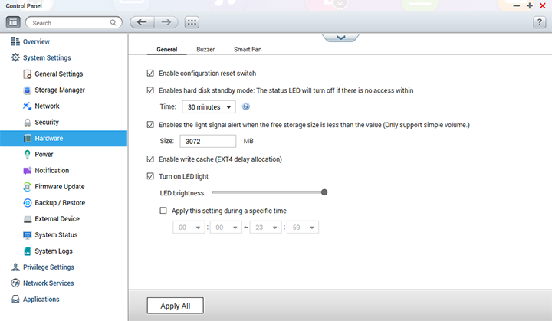Toggle sidebar panel view icon
This screenshot has width=552, height=321.
coord(15,22)
